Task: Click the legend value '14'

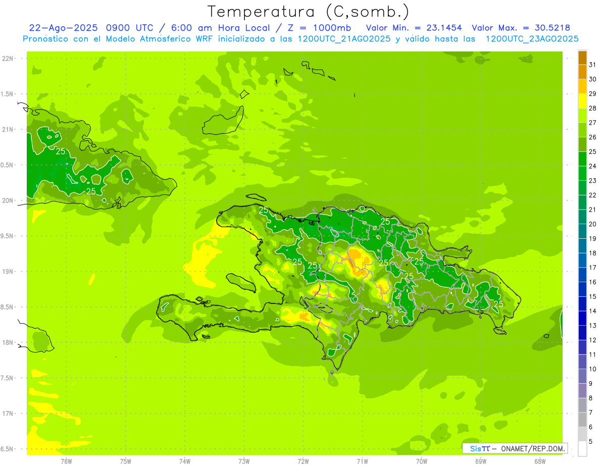Action: pyautogui.click(x=593, y=311)
